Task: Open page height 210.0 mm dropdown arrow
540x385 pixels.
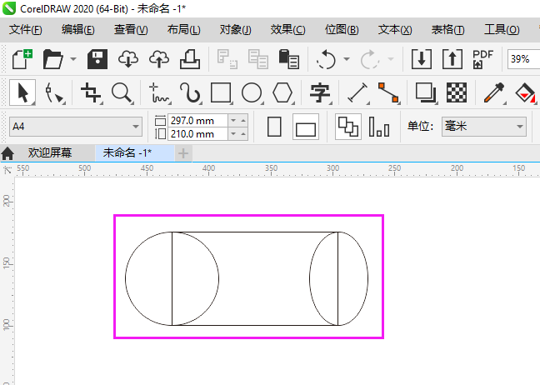Action: coord(233,133)
